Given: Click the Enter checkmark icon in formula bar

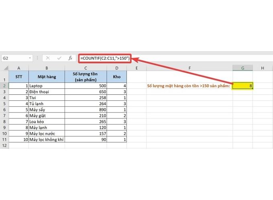Looking at the screenshot, I should 59,58.
